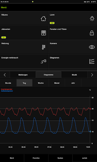Click the 04.04 date axis label
The height and width of the screenshot is (162, 97).
click(x=11, y=147)
